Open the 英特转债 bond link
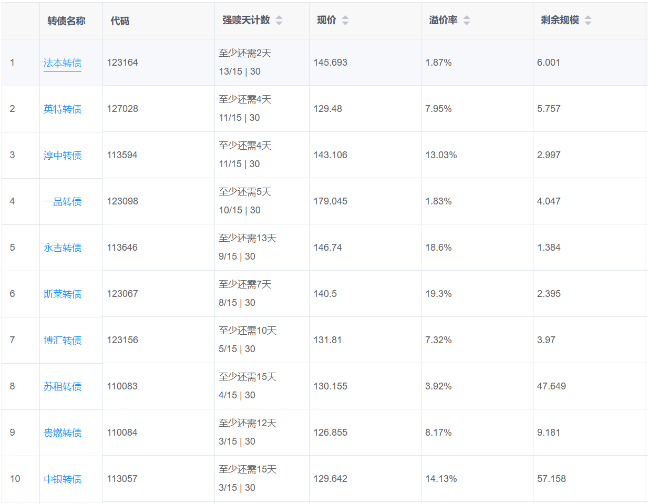The image size is (648, 504). [63, 109]
